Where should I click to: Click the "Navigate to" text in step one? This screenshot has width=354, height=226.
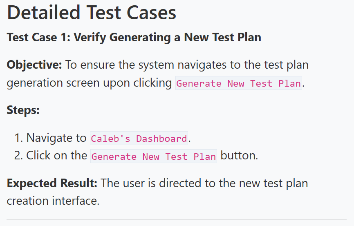[x=56, y=138]
